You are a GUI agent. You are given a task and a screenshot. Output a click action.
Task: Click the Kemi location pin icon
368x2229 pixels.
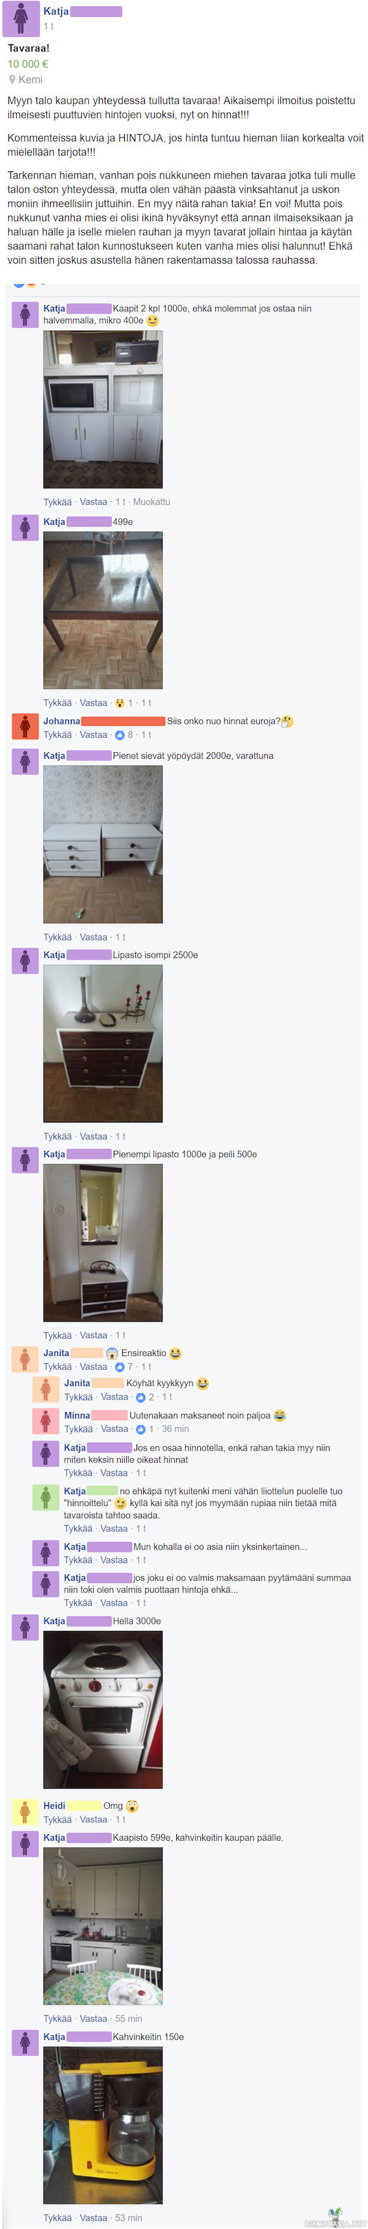pos(12,79)
